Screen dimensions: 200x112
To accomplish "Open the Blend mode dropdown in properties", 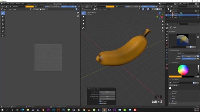I will click(x=190, y=53).
